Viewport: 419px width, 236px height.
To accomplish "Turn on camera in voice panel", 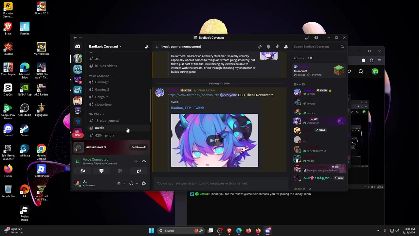I will pyautogui.click(x=83, y=171).
